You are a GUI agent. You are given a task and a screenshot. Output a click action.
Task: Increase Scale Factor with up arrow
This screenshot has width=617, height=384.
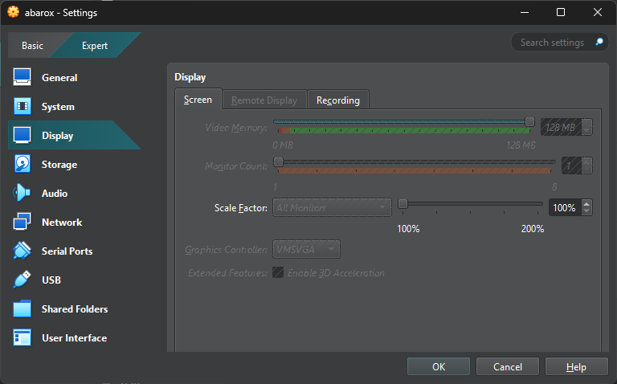click(x=586, y=204)
